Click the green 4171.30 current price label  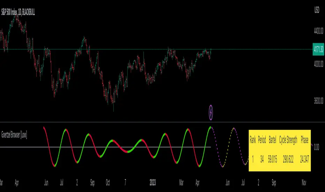[318, 50]
